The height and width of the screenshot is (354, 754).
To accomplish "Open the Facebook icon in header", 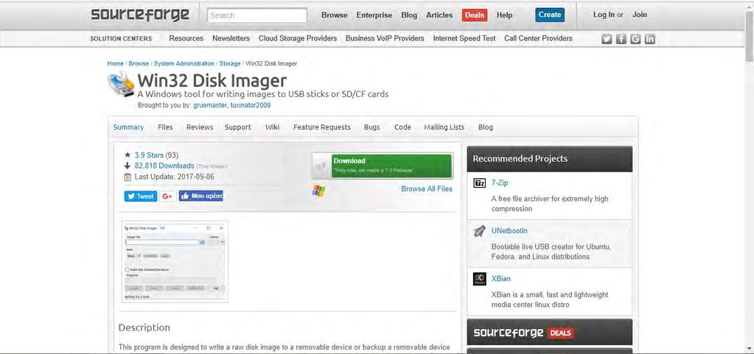I will tap(621, 39).
